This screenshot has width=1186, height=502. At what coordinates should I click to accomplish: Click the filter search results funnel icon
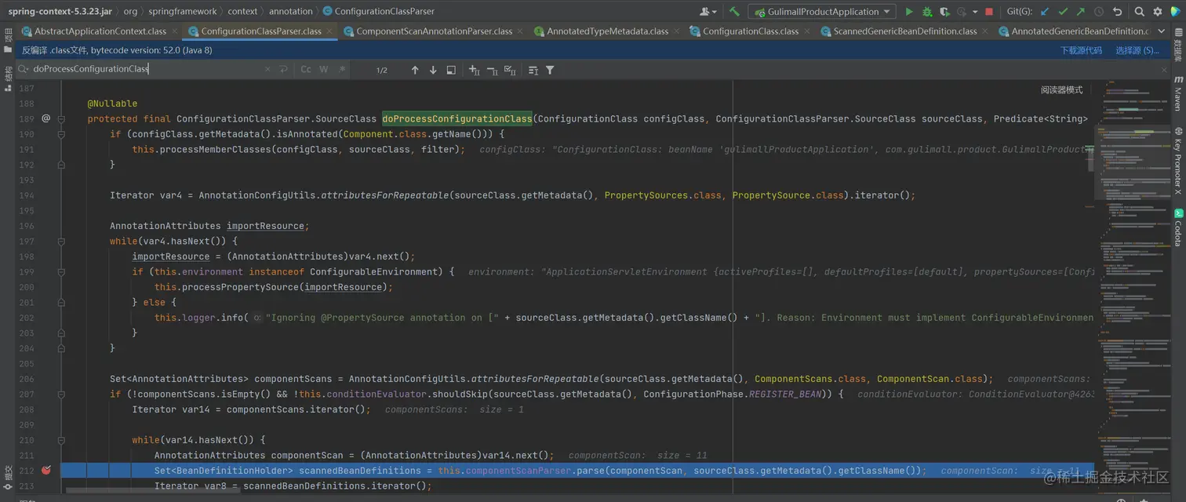pos(550,70)
